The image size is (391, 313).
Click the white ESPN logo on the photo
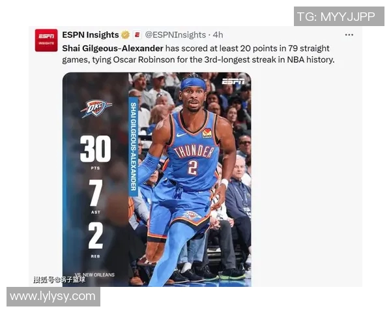233,82
